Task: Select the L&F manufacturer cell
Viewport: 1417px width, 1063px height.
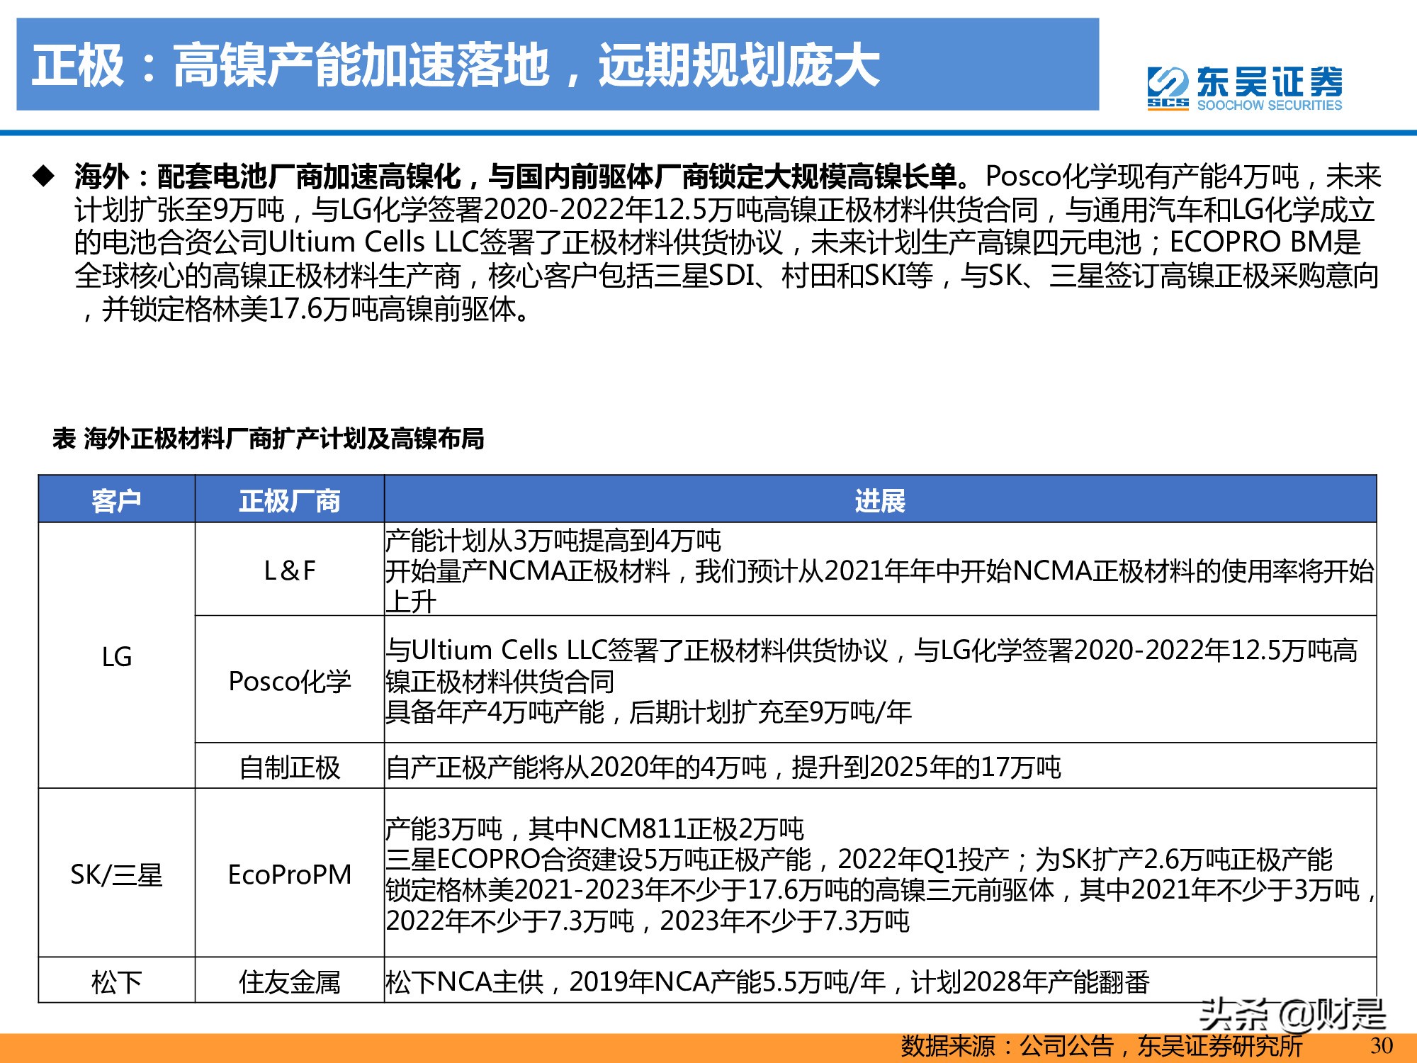Action: (289, 570)
